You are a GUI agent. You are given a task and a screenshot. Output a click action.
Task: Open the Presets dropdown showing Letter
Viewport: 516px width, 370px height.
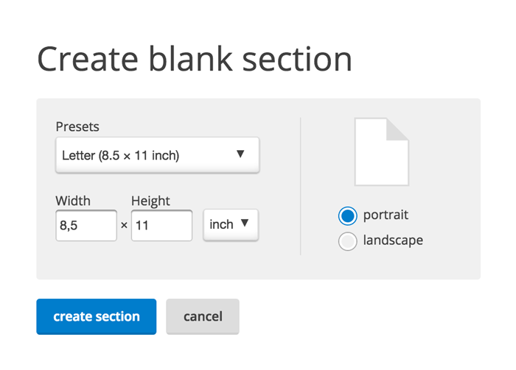pyautogui.click(x=157, y=155)
